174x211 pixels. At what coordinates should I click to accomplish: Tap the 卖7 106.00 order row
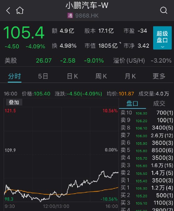[147, 135]
